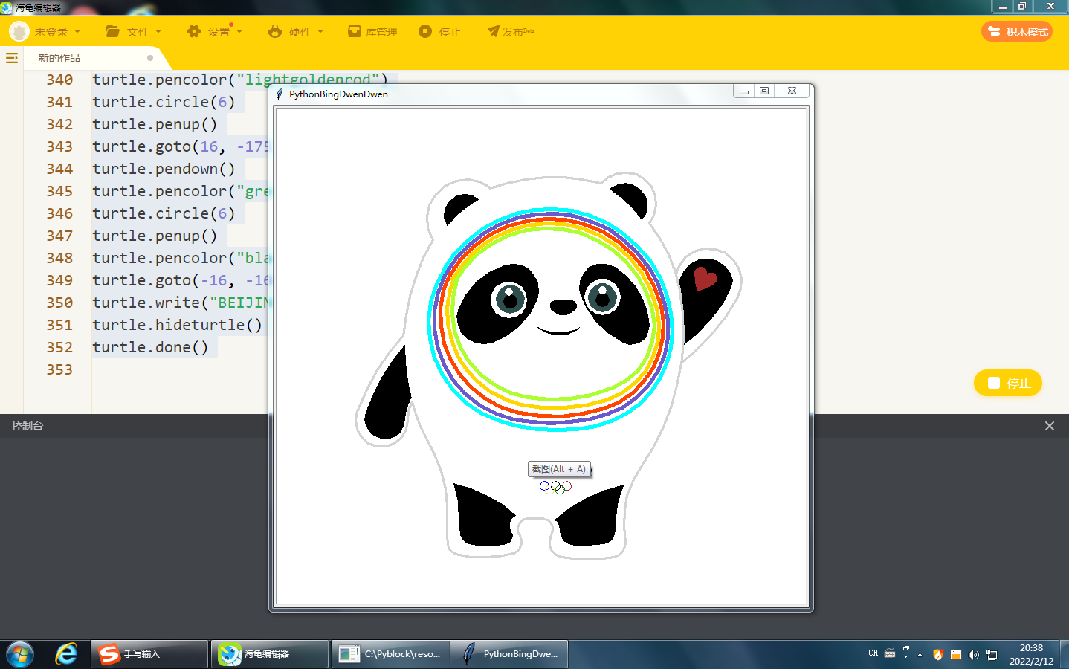Click the keyboard icon in the system tray

tap(890, 654)
